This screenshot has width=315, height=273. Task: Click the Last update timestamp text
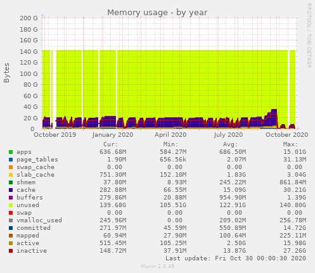(236, 258)
